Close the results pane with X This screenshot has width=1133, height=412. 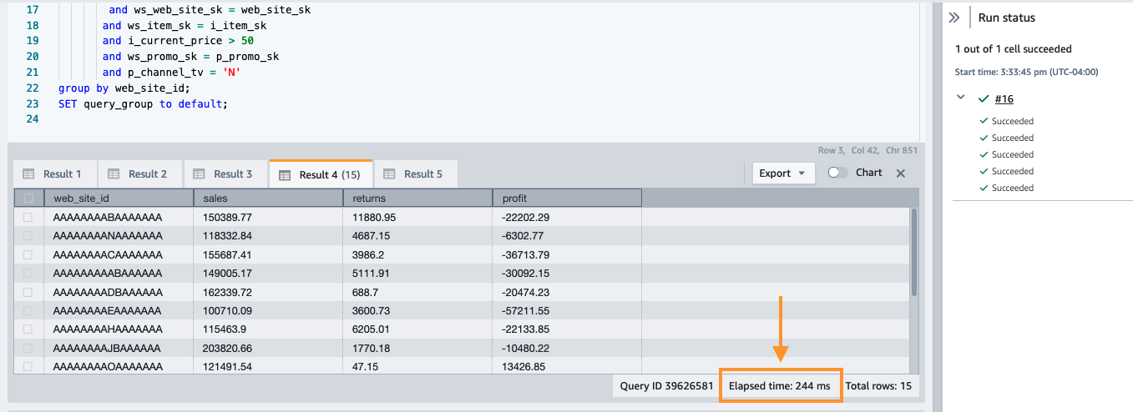pyautogui.click(x=901, y=173)
